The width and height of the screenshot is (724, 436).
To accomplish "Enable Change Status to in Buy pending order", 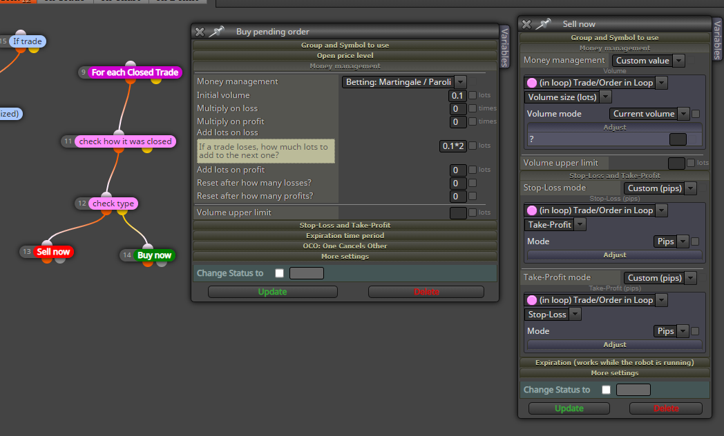I will pos(279,273).
